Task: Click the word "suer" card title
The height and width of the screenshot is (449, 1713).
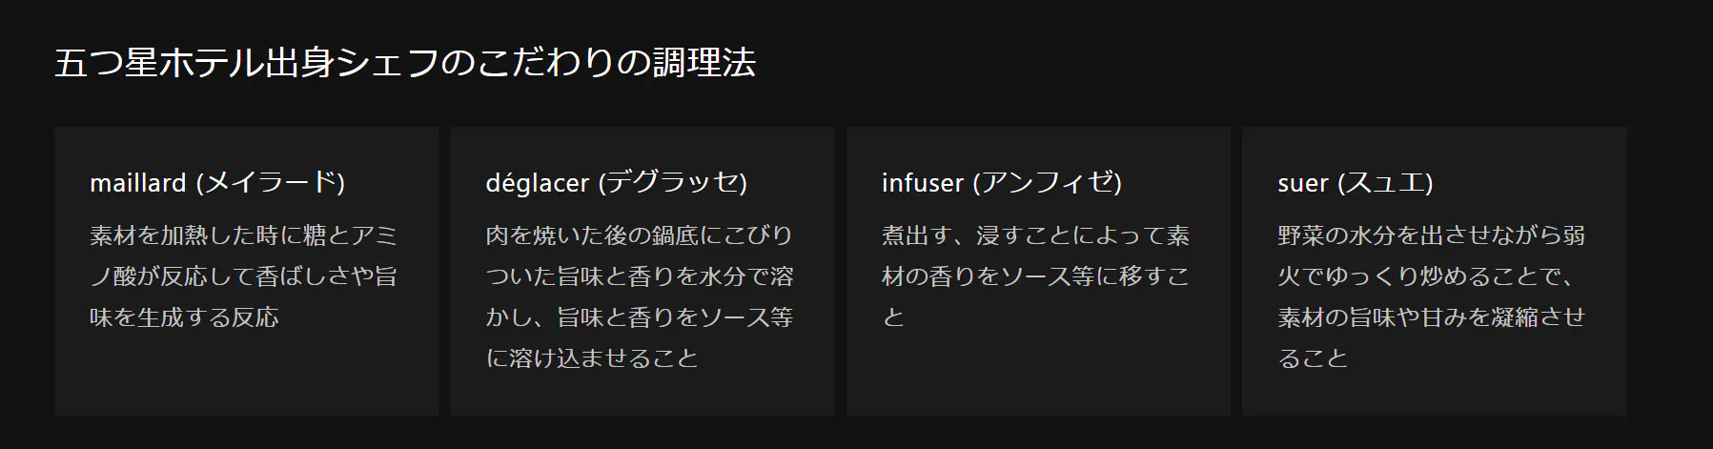Action: (x=1302, y=183)
